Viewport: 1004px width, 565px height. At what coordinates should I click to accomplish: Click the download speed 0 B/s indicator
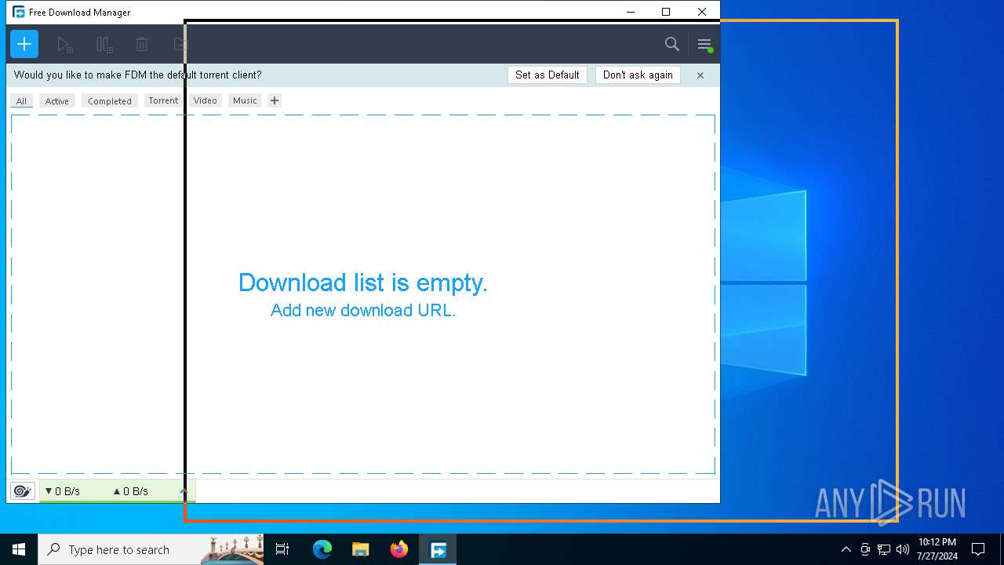point(62,491)
